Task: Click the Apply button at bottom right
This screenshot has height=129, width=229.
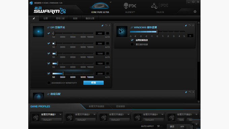Action: 182,127
